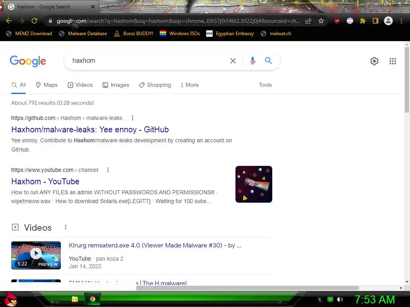
Task: Click the Google logo
Action: pyautogui.click(x=28, y=61)
